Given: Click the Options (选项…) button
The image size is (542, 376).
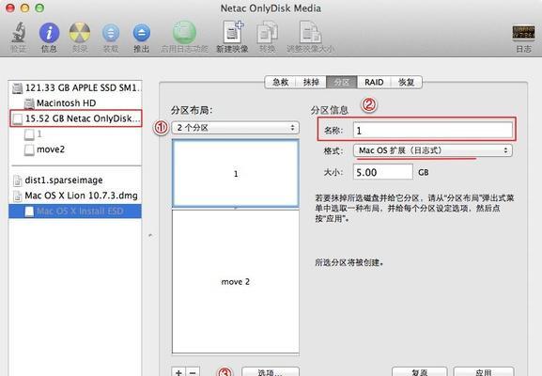Looking at the screenshot, I should (x=271, y=372).
